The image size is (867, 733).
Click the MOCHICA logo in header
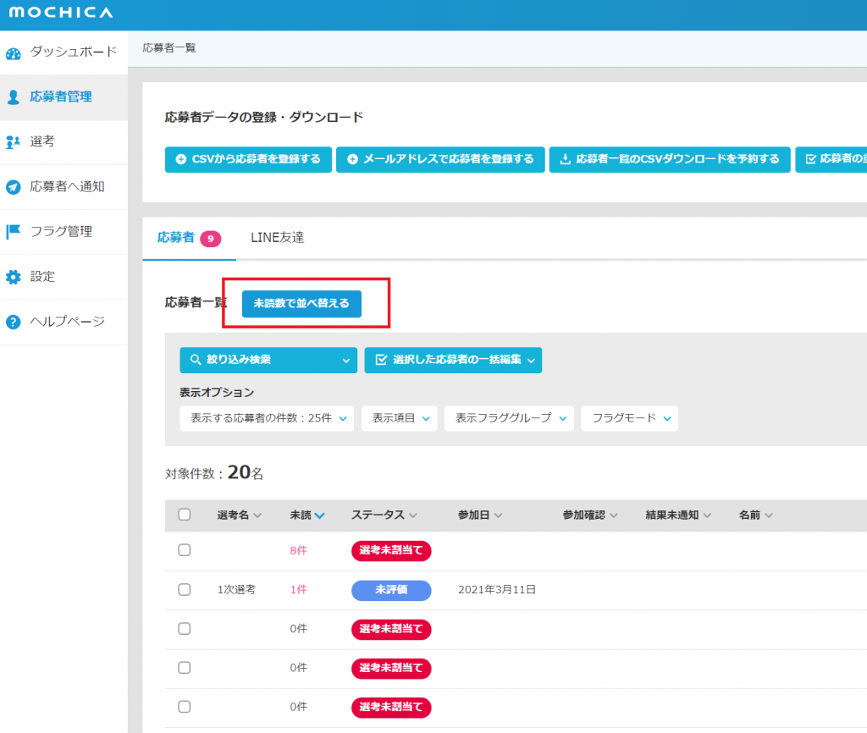coord(60,13)
